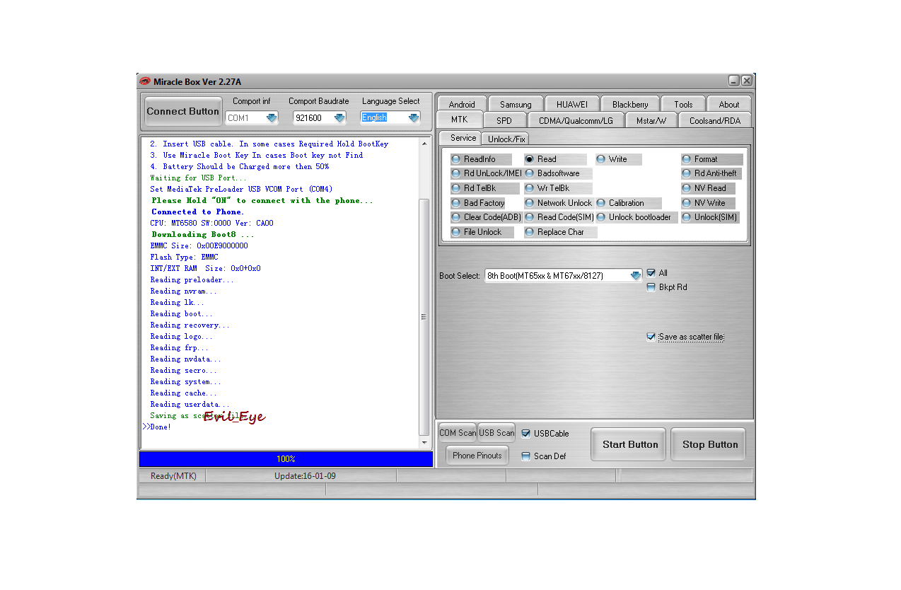Switch to the Coolsand/RDA tab
This screenshot has width=901, height=590.
715,120
